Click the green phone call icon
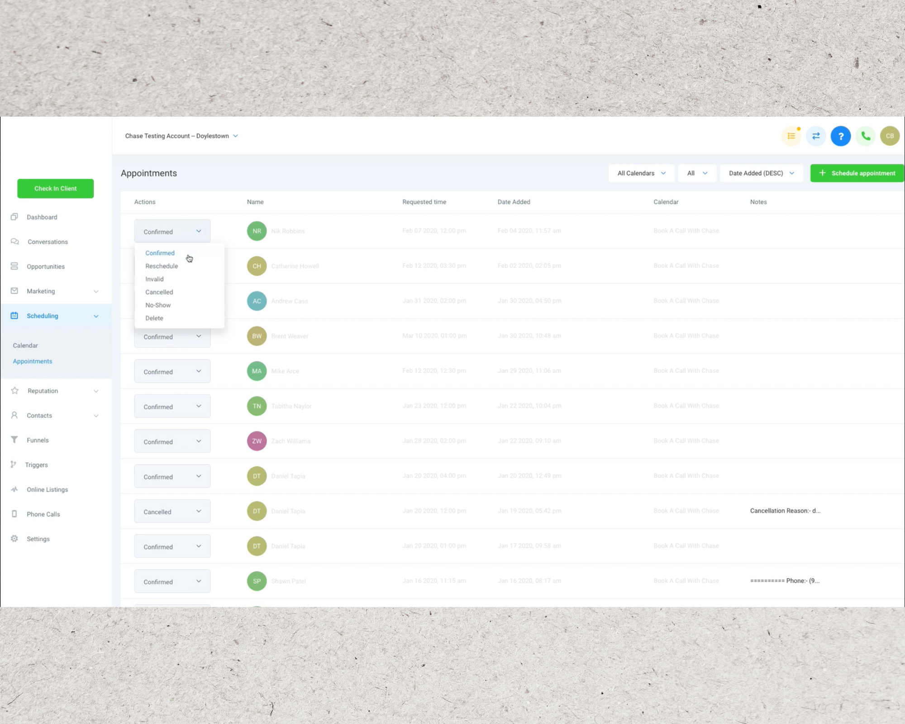The width and height of the screenshot is (905, 724). coord(866,136)
